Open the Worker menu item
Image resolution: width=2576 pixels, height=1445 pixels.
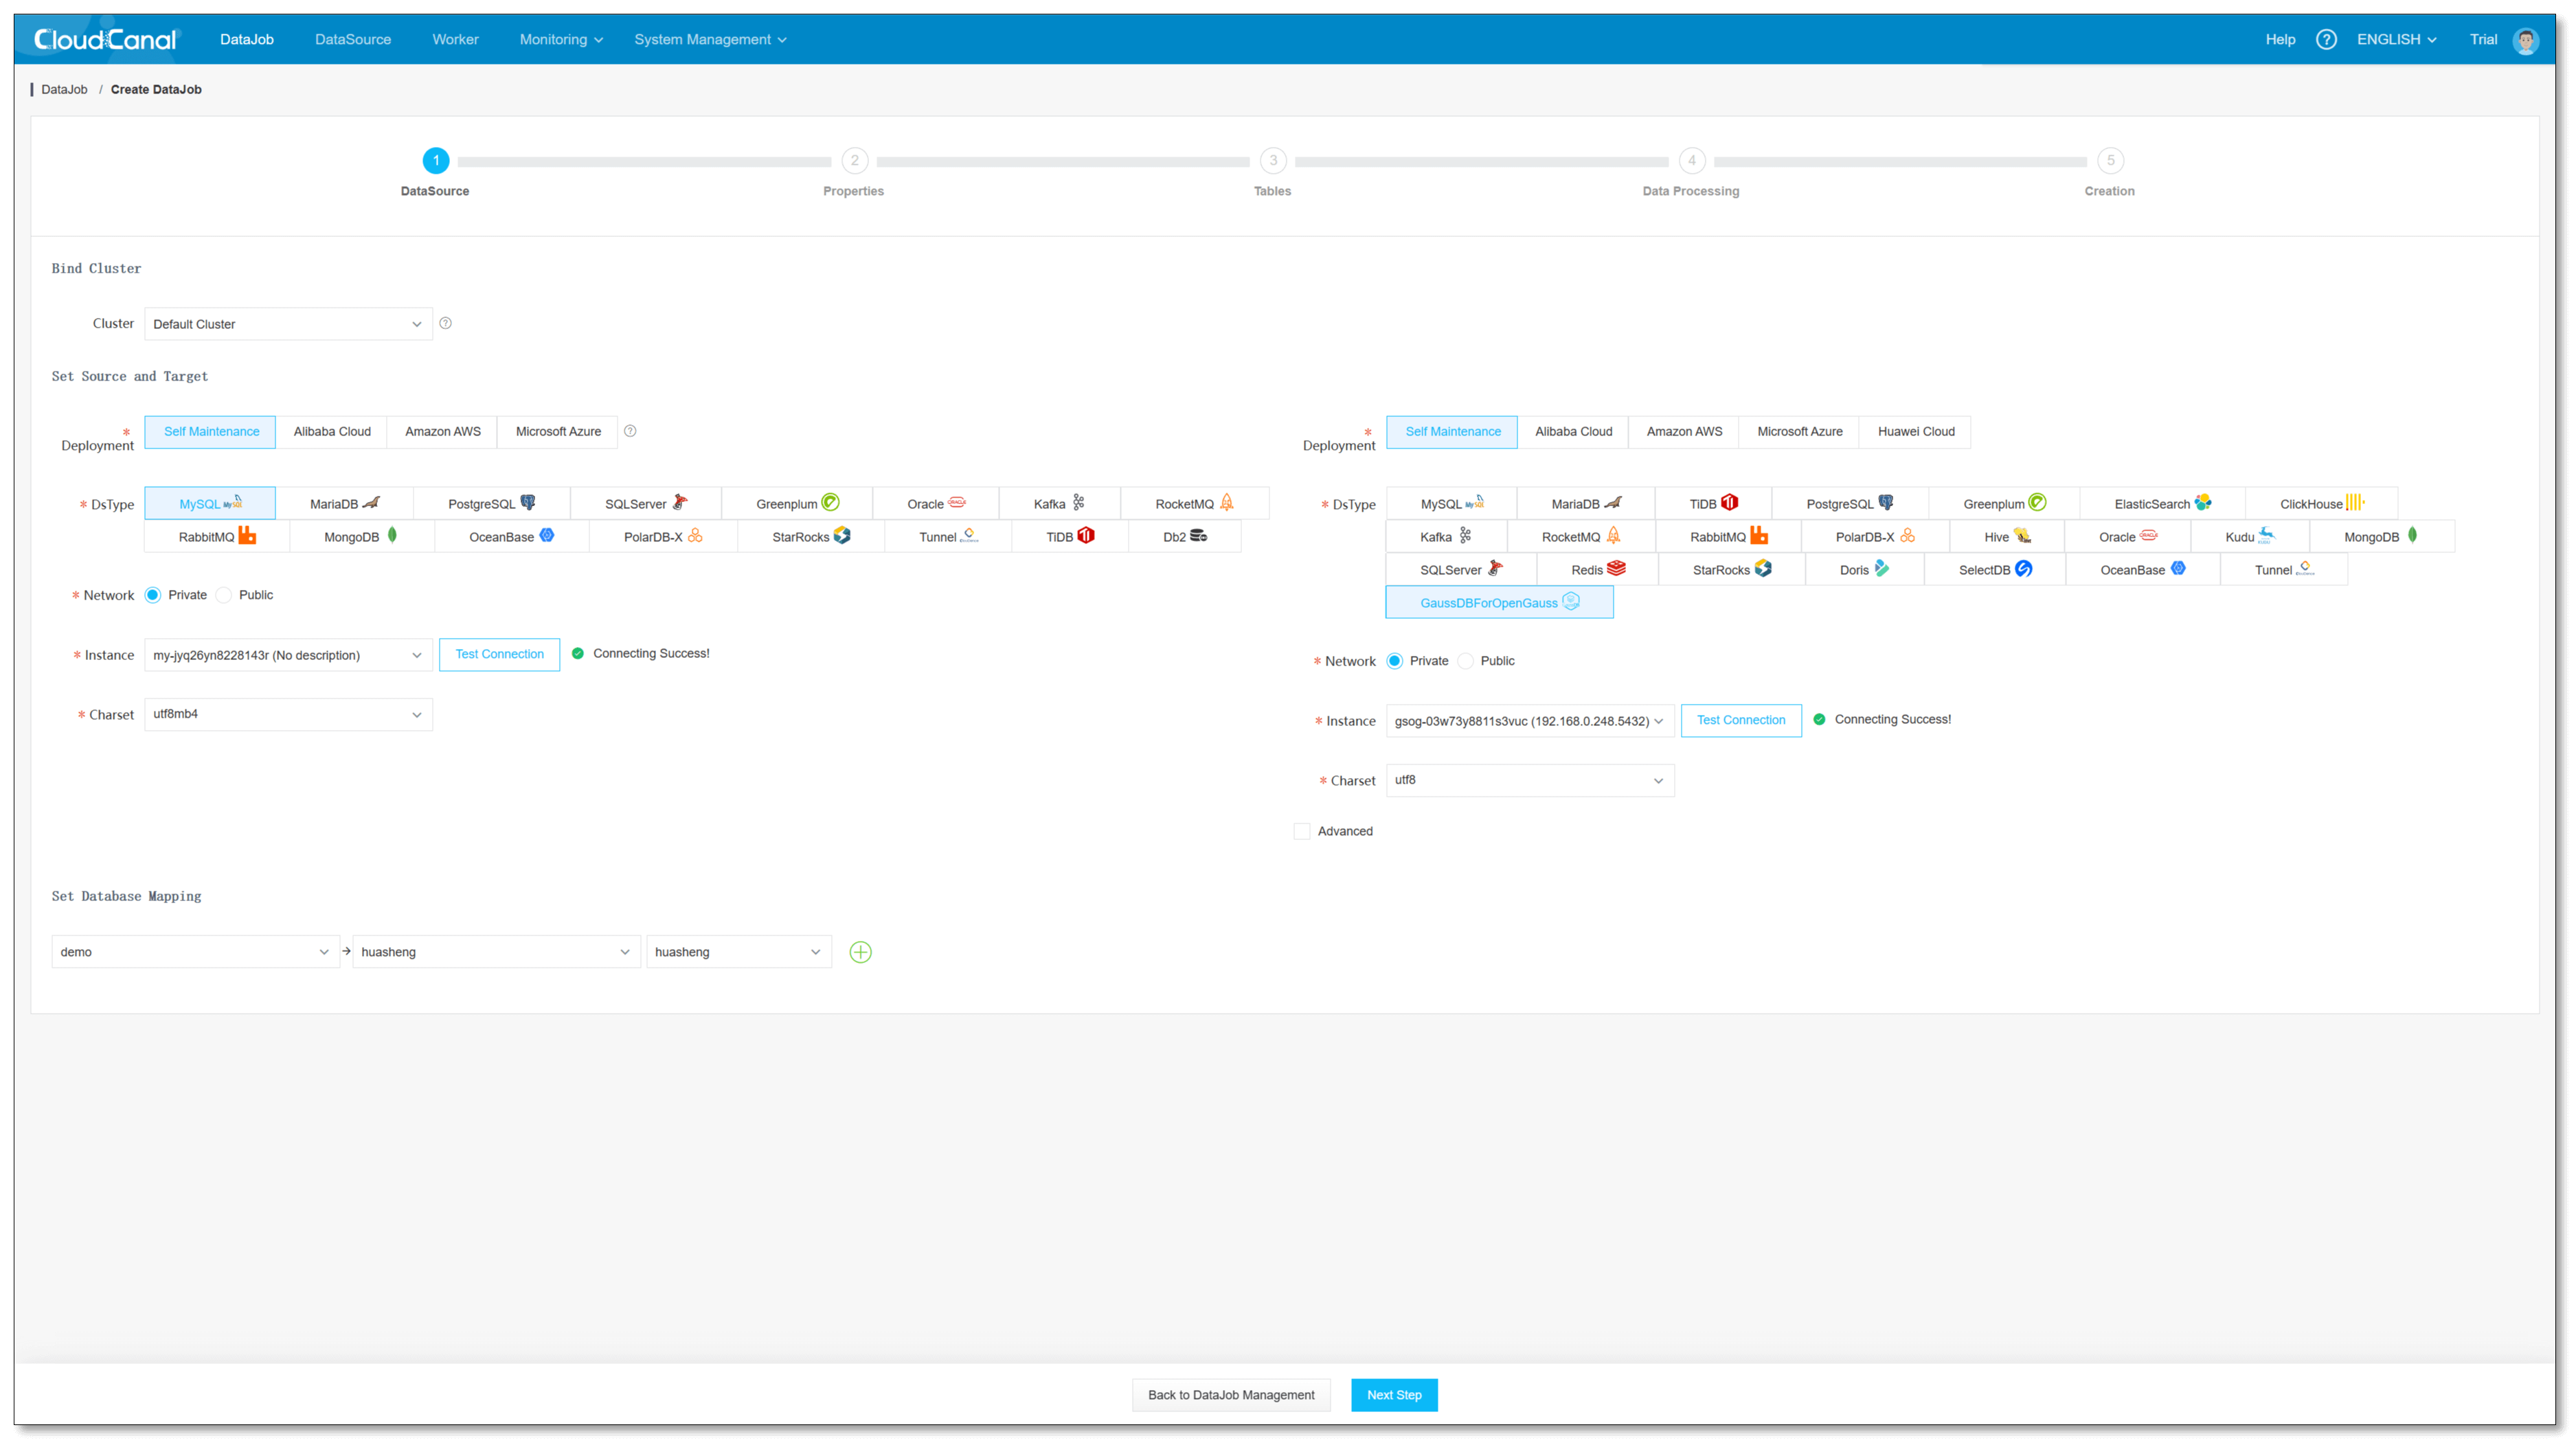[455, 40]
